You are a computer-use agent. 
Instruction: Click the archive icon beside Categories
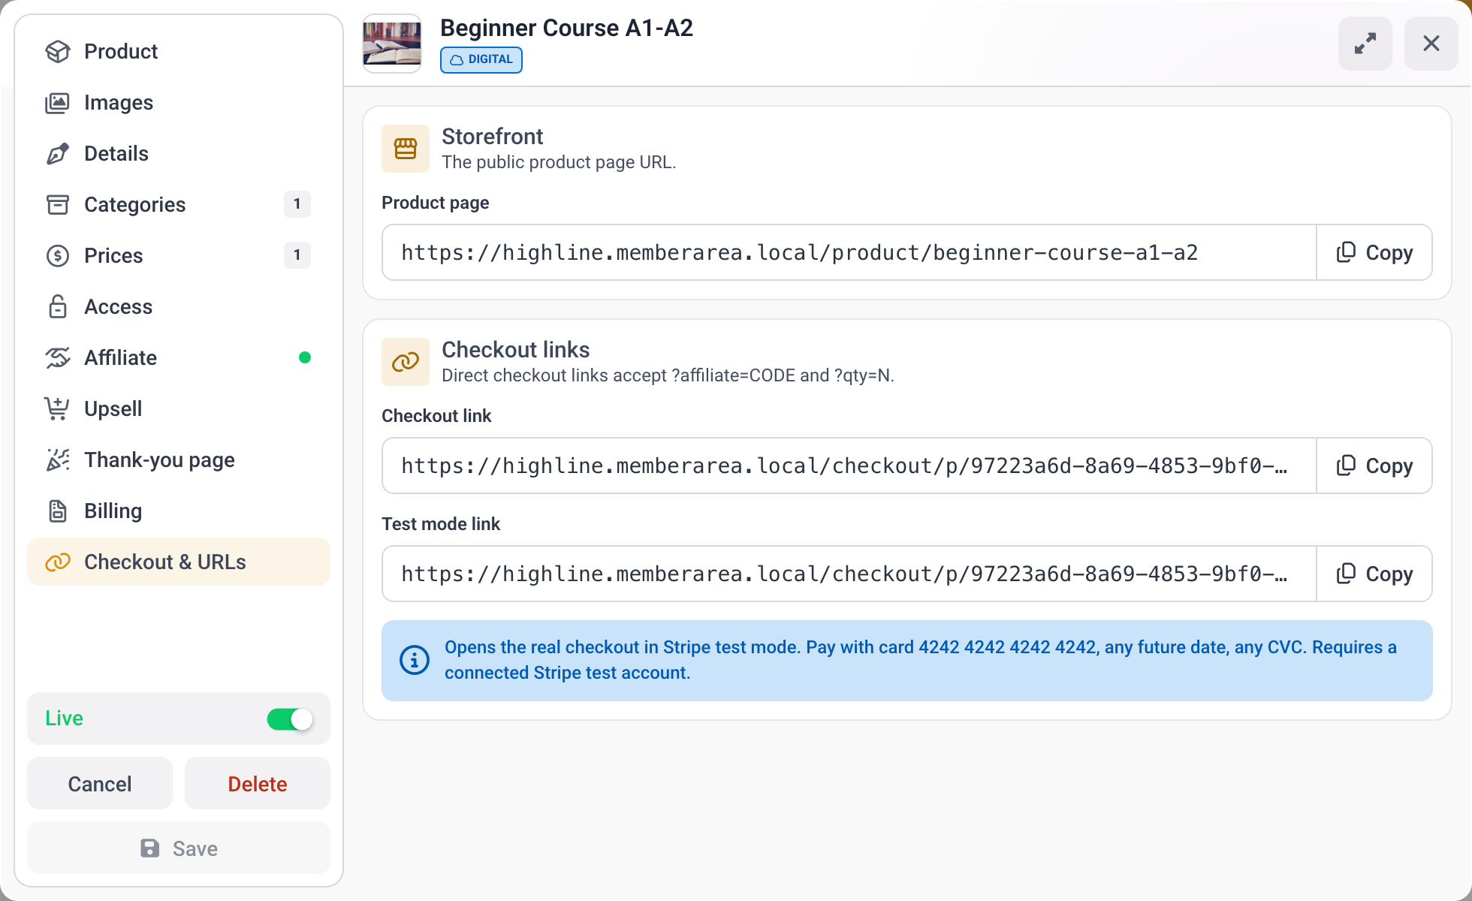point(58,204)
